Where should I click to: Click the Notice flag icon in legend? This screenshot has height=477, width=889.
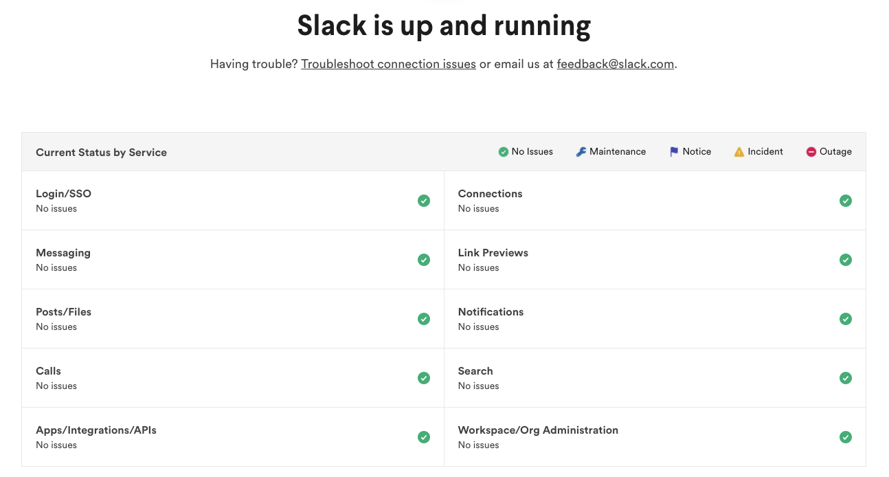tap(674, 152)
